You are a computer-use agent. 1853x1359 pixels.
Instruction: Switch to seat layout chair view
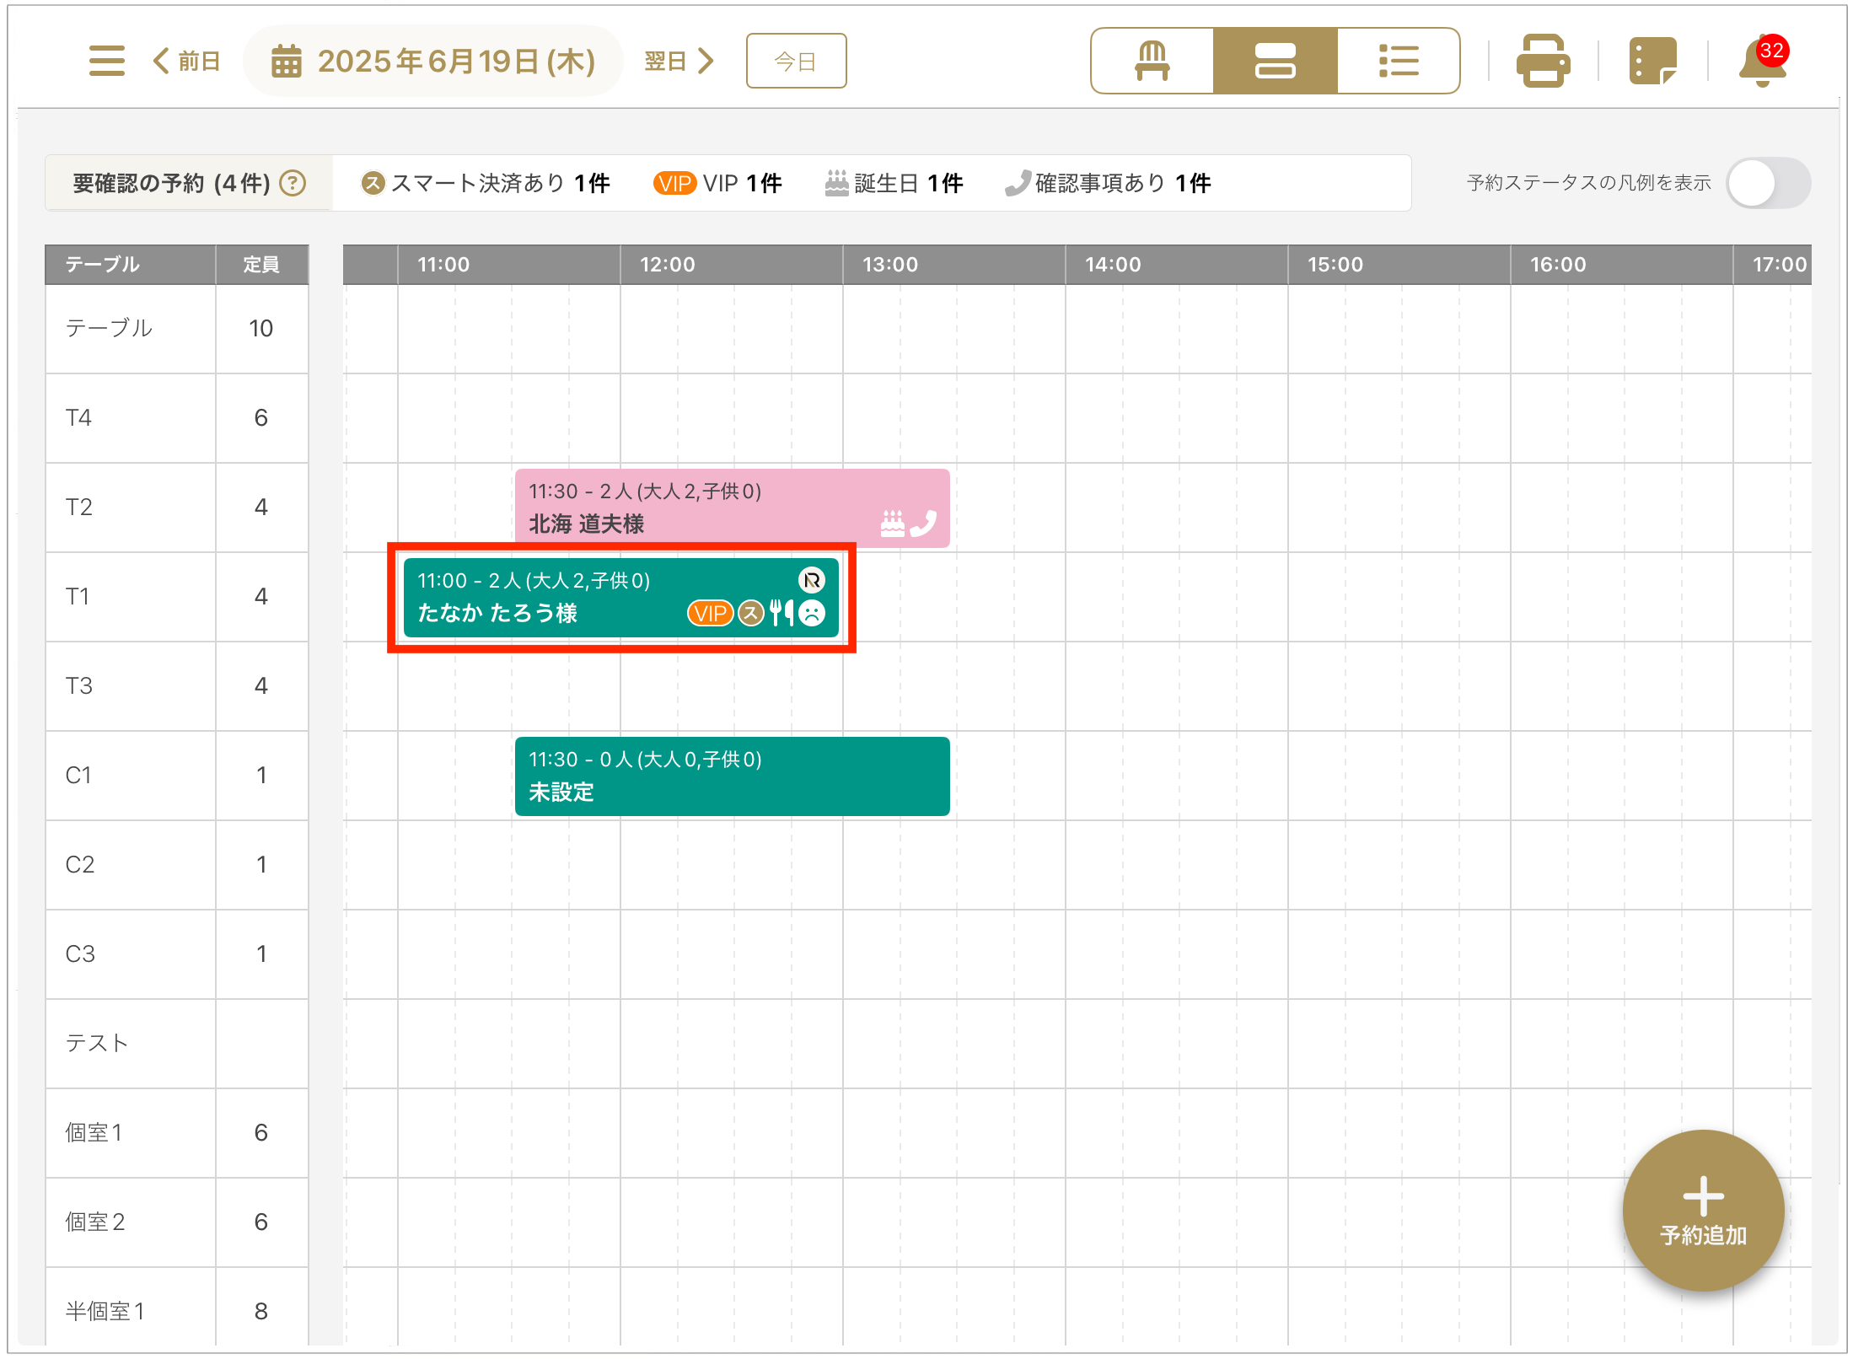(x=1152, y=61)
